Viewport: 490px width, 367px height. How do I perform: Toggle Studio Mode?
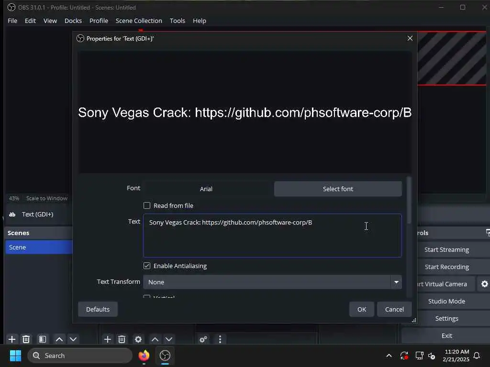[446, 301]
